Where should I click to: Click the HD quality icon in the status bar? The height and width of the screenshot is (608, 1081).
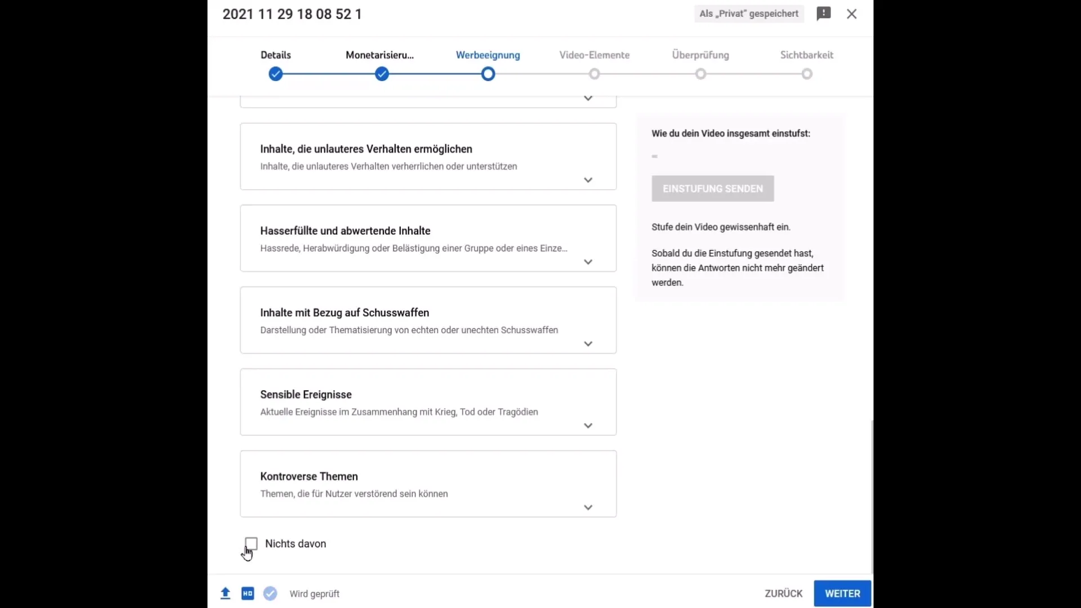pyautogui.click(x=247, y=592)
